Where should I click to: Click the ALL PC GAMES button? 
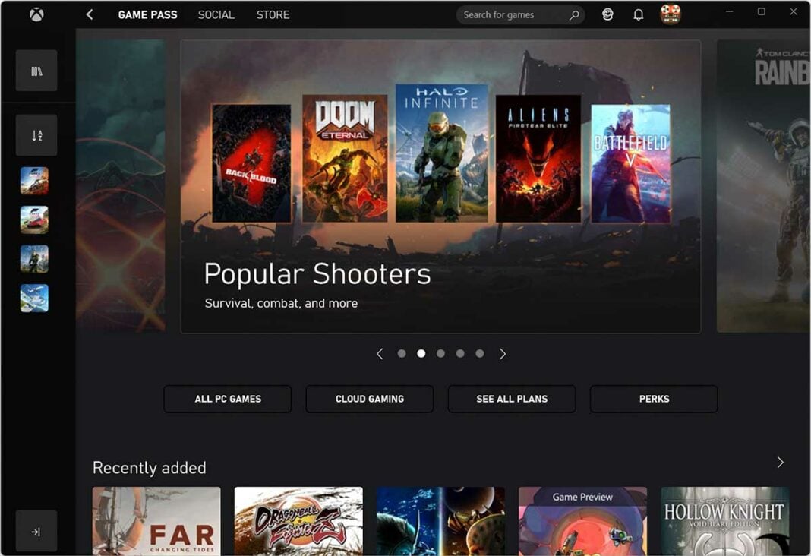click(x=227, y=399)
